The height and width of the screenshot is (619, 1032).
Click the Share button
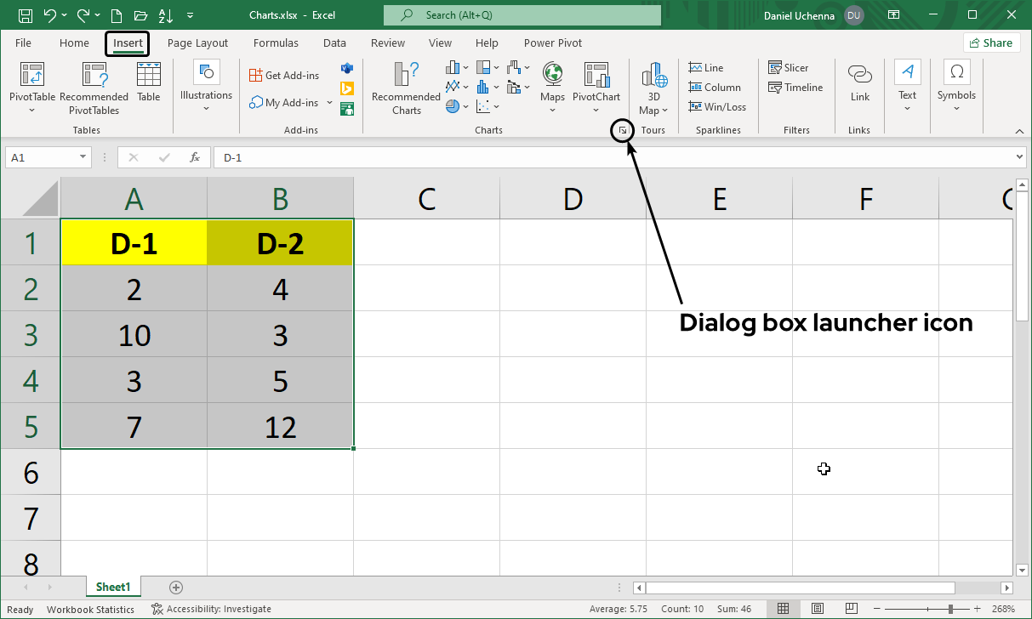click(x=991, y=43)
